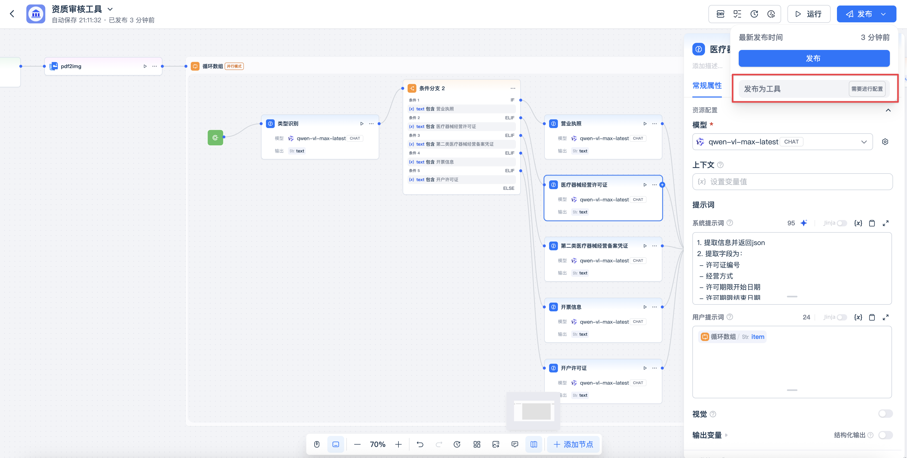907x458 pixels.
Task: Click model settings gear icon
Action: (x=885, y=142)
